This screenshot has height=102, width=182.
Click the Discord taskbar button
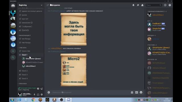(69, 100)
